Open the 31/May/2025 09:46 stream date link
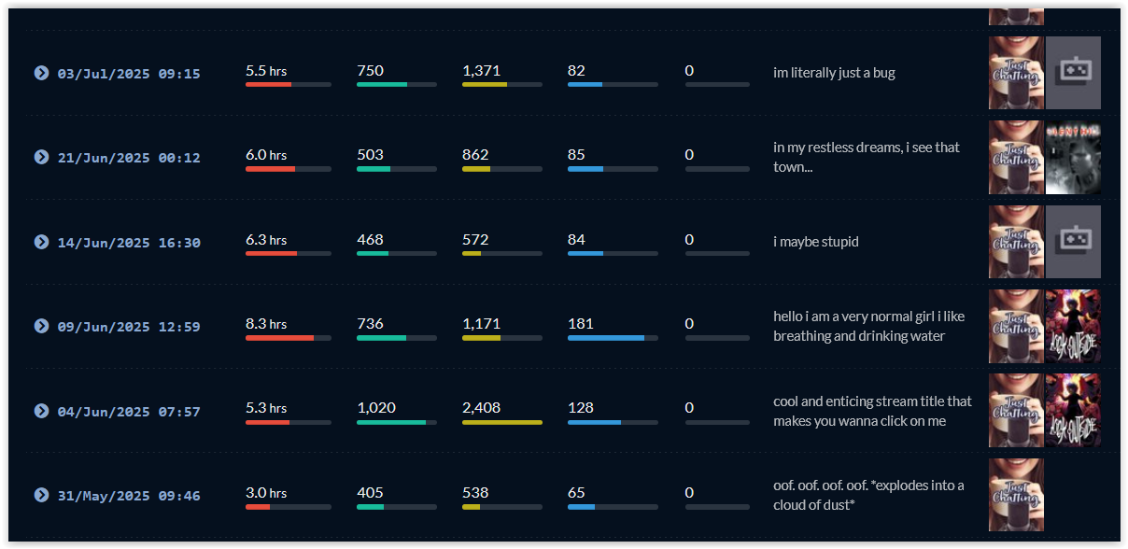1128x549 pixels. pos(129,496)
